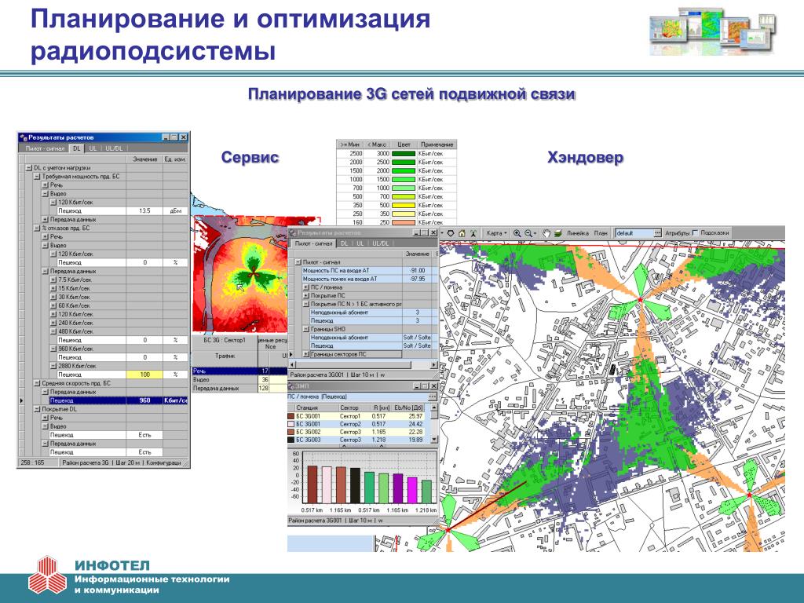Viewport: 804px width, 603px height.
Task: Click the Значение column header in DL window
Action: click(144, 159)
